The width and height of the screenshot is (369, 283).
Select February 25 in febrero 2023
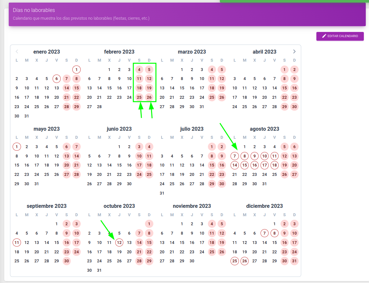tap(139, 97)
